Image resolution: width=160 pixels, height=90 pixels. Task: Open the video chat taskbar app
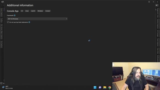[x=100, y=87]
